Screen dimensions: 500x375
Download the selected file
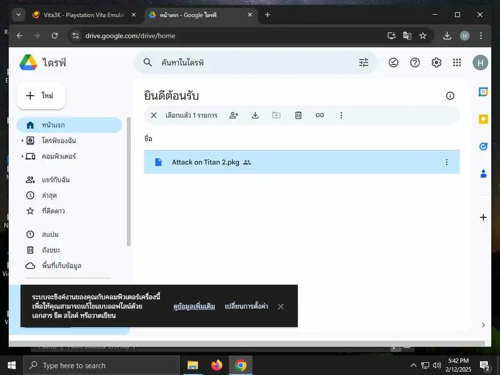click(x=255, y=115)
